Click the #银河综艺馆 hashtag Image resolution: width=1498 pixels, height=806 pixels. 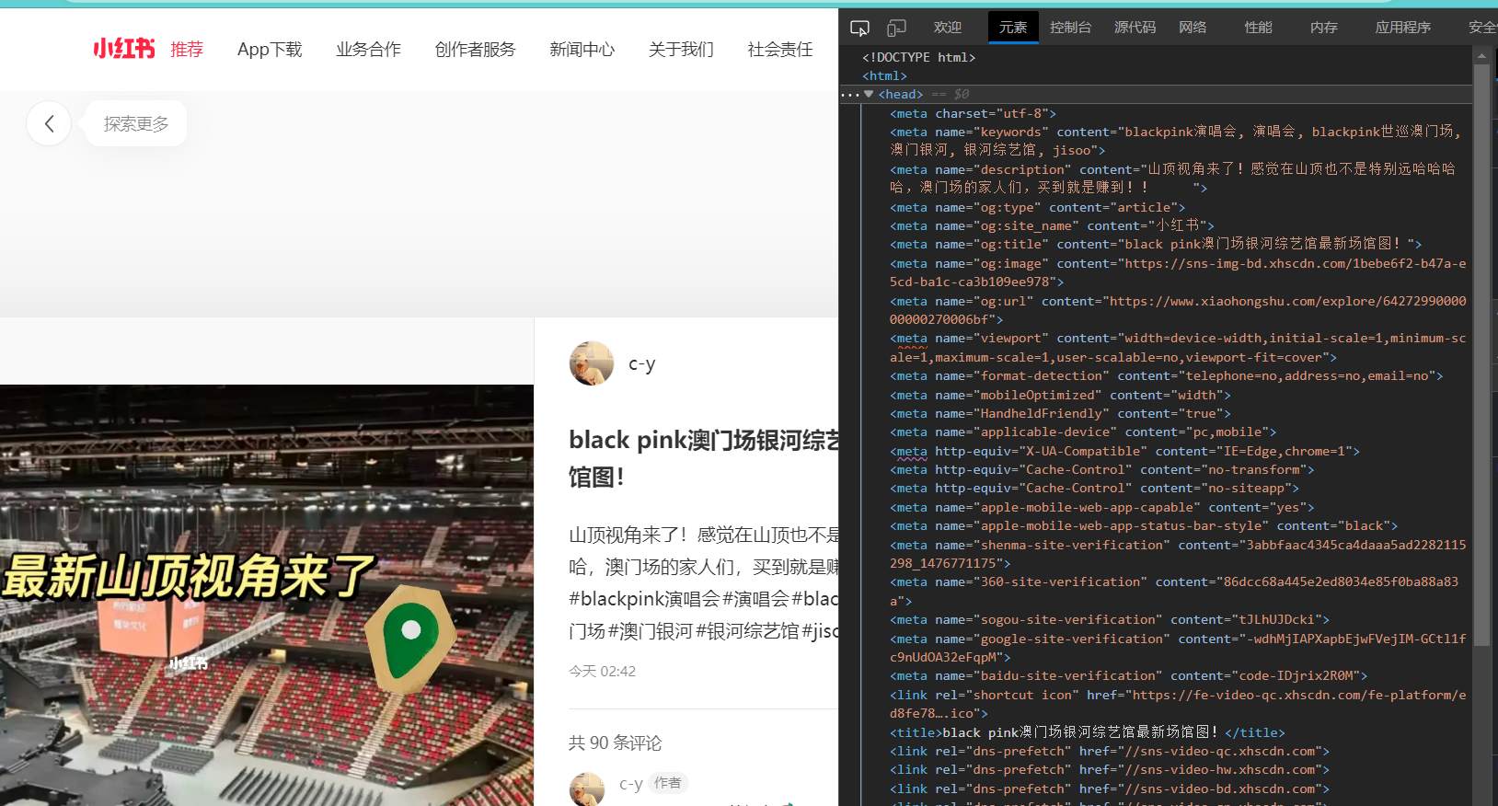pos(747,631)
